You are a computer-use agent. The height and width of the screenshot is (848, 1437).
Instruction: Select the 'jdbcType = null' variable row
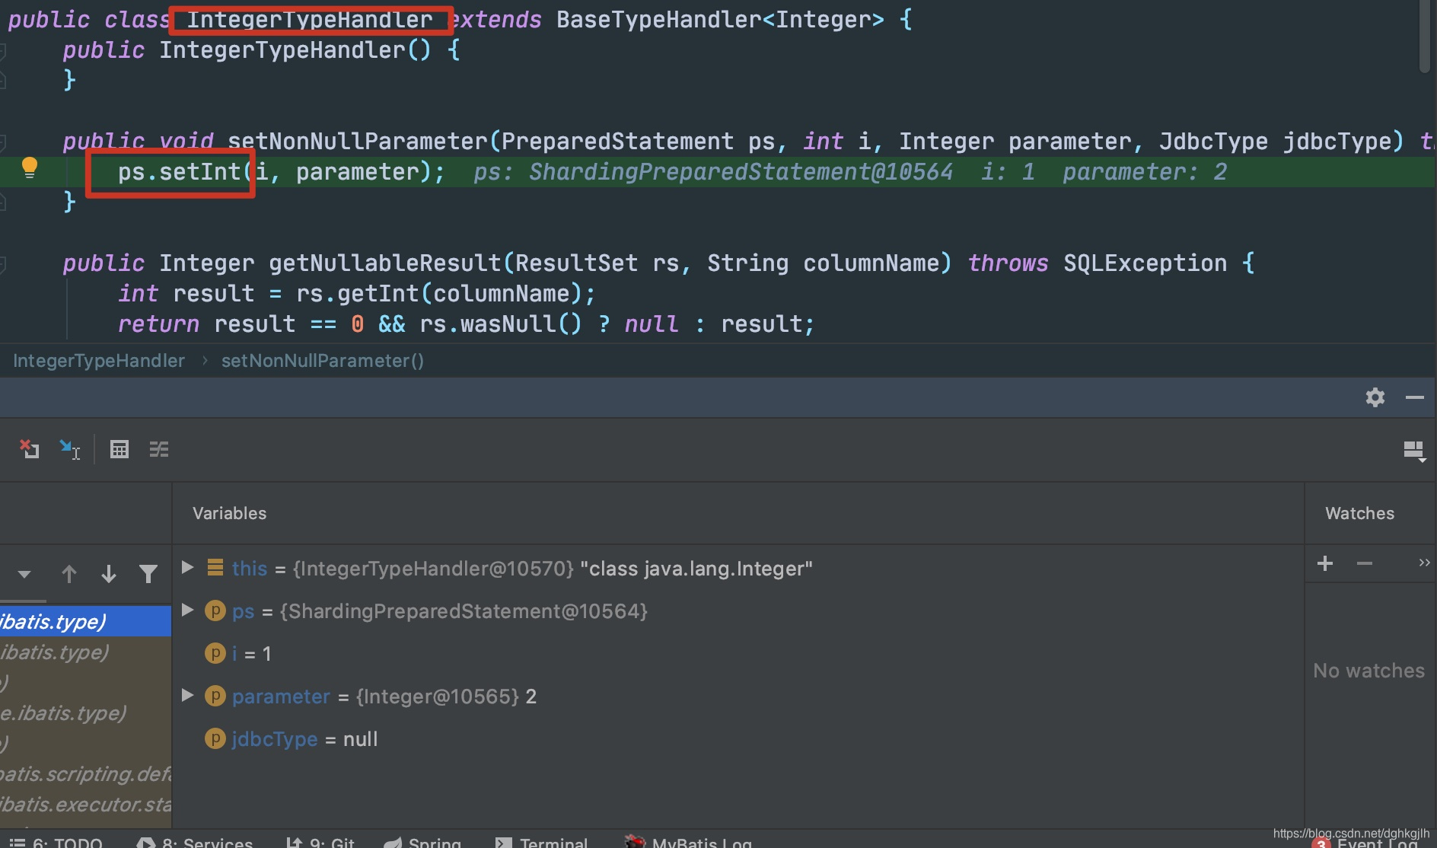(738, 738)
